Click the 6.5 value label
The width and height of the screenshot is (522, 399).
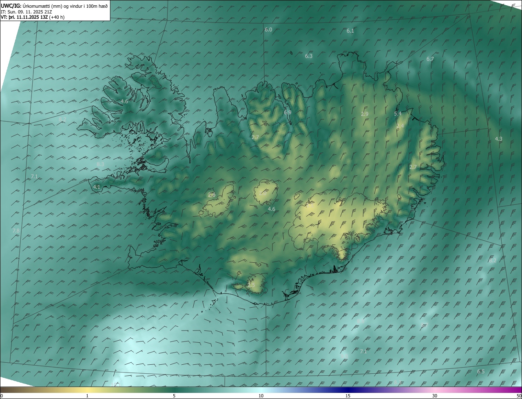[x=481, y=372]
